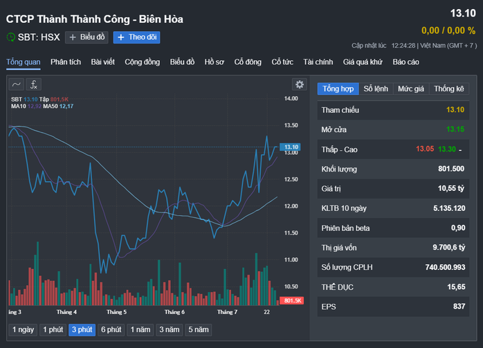Click the Thị giá vốn value 9.700,6 tỷ
483x348 pixels.
pyautogui.click(x=449, y=248)
